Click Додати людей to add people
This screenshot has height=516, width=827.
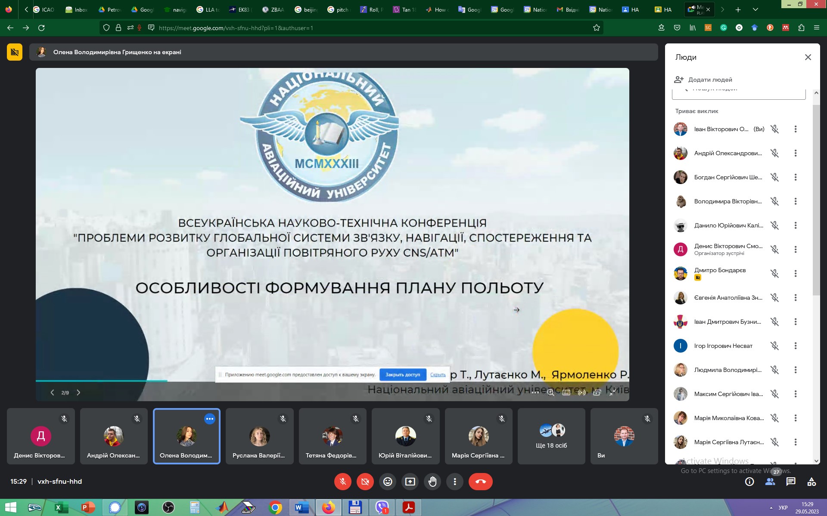tap(703, 80)
